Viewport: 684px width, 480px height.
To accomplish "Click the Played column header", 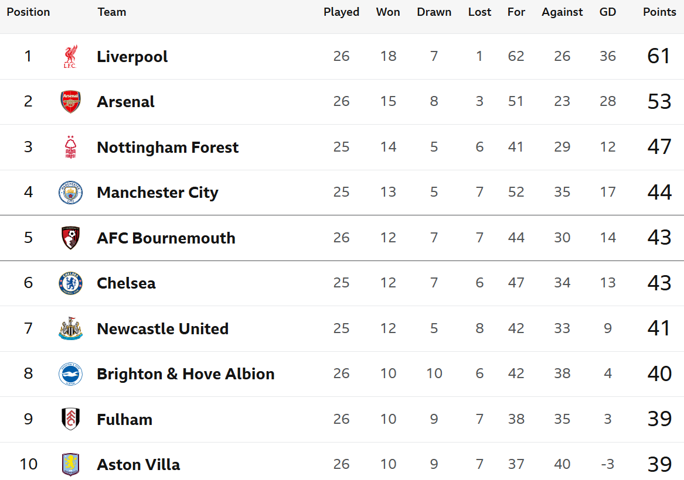I will 342,12.
